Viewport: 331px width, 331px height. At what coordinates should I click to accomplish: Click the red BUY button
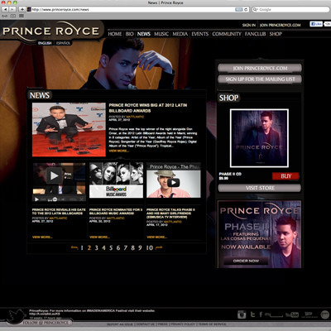285,176
